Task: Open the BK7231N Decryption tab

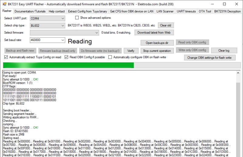Action: point(227,11)
